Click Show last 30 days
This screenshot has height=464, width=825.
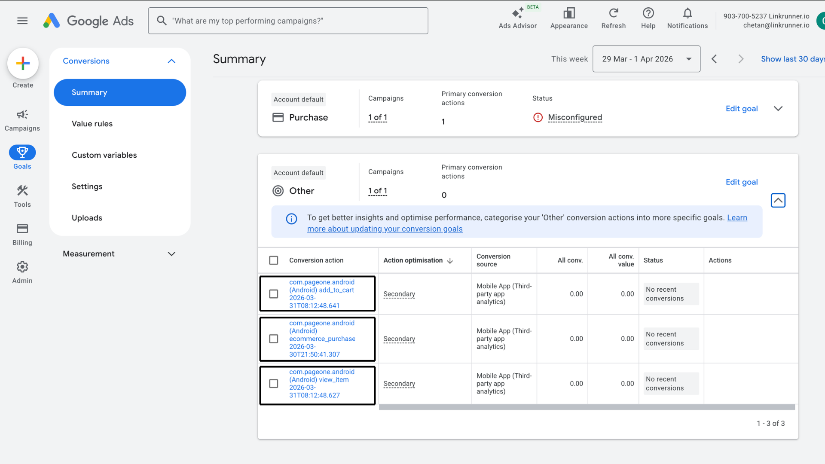point(792,59)
